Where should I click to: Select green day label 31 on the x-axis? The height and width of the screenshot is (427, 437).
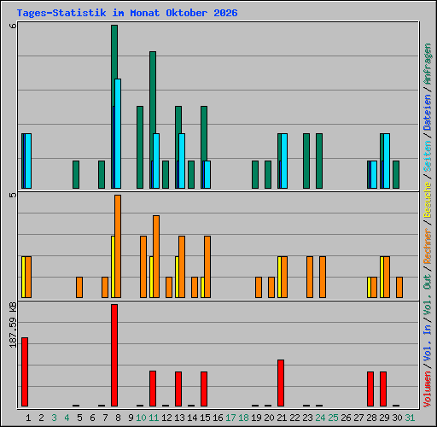click(410, 418)
